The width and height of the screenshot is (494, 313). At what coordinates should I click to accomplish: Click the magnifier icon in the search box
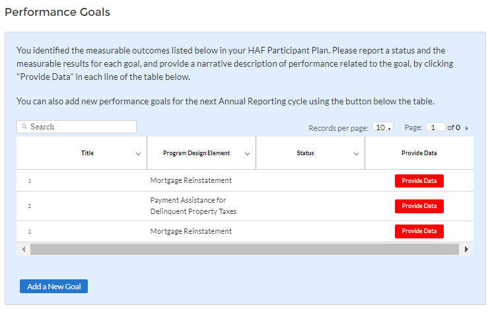coord(24,127)
